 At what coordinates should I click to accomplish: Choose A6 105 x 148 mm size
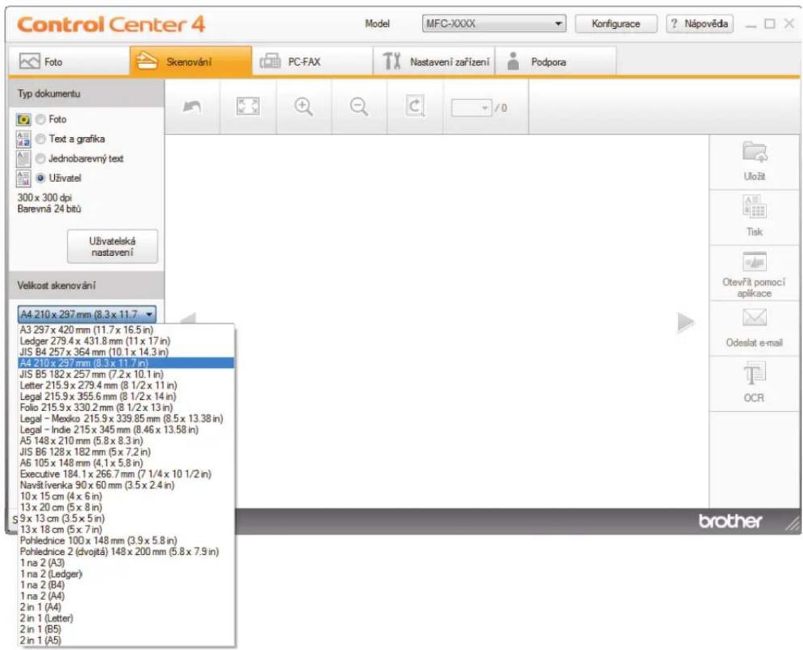126,462
